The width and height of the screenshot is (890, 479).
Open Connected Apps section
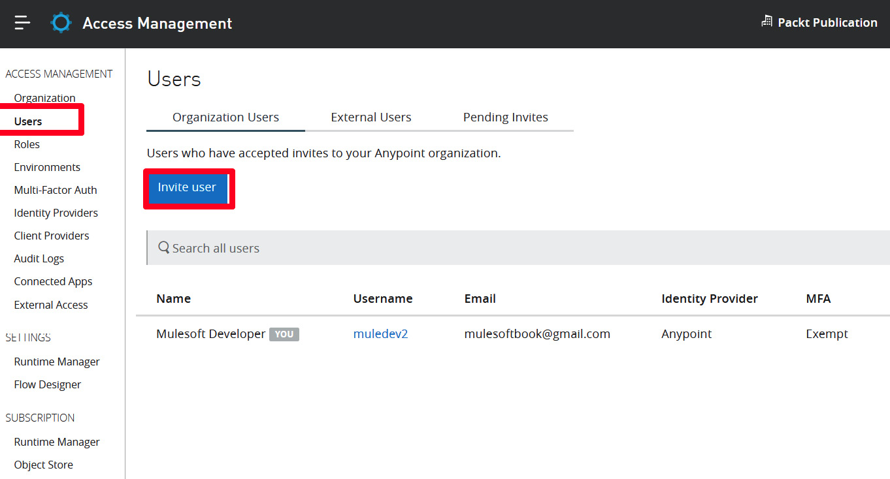click(52, 281)
